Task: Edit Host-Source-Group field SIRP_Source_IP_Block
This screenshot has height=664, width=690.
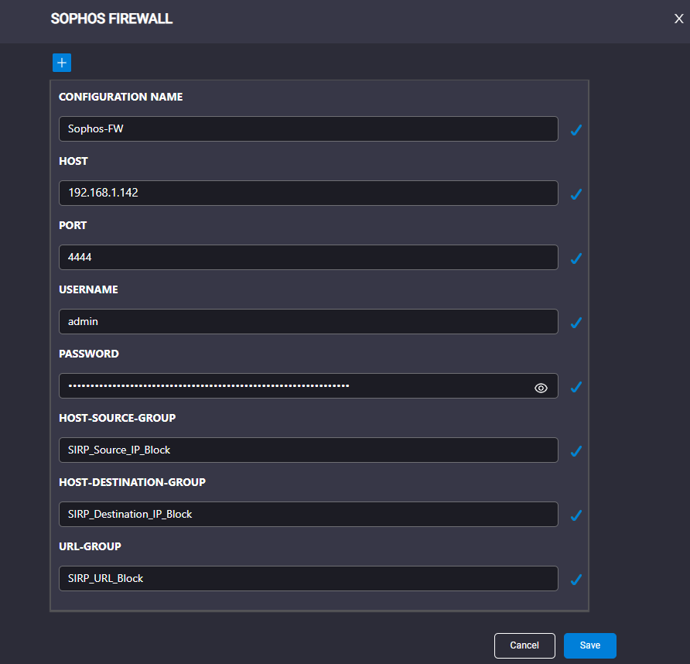Action: tap(309, 450)
